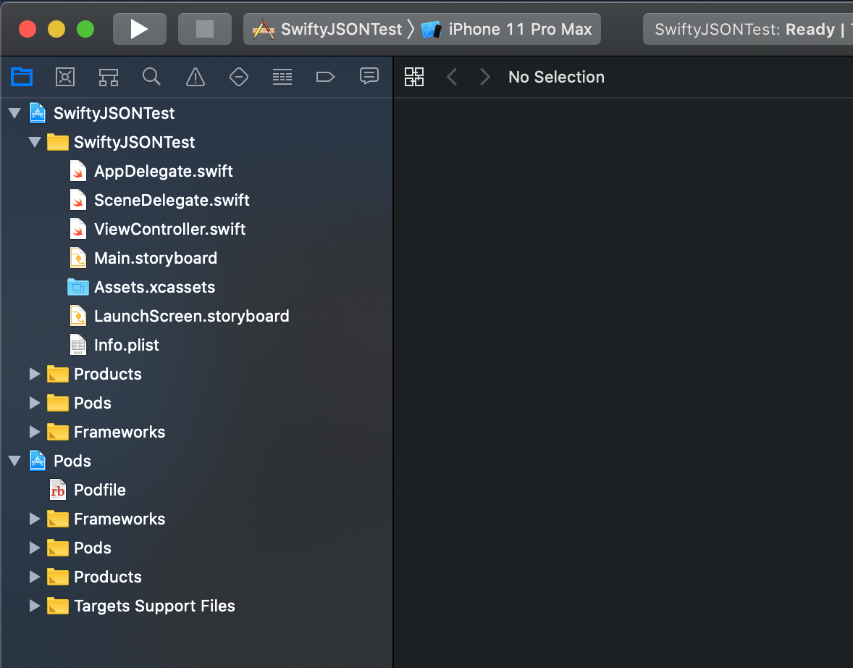Switch to the Symbol navigator

click(x=109, y=77)
